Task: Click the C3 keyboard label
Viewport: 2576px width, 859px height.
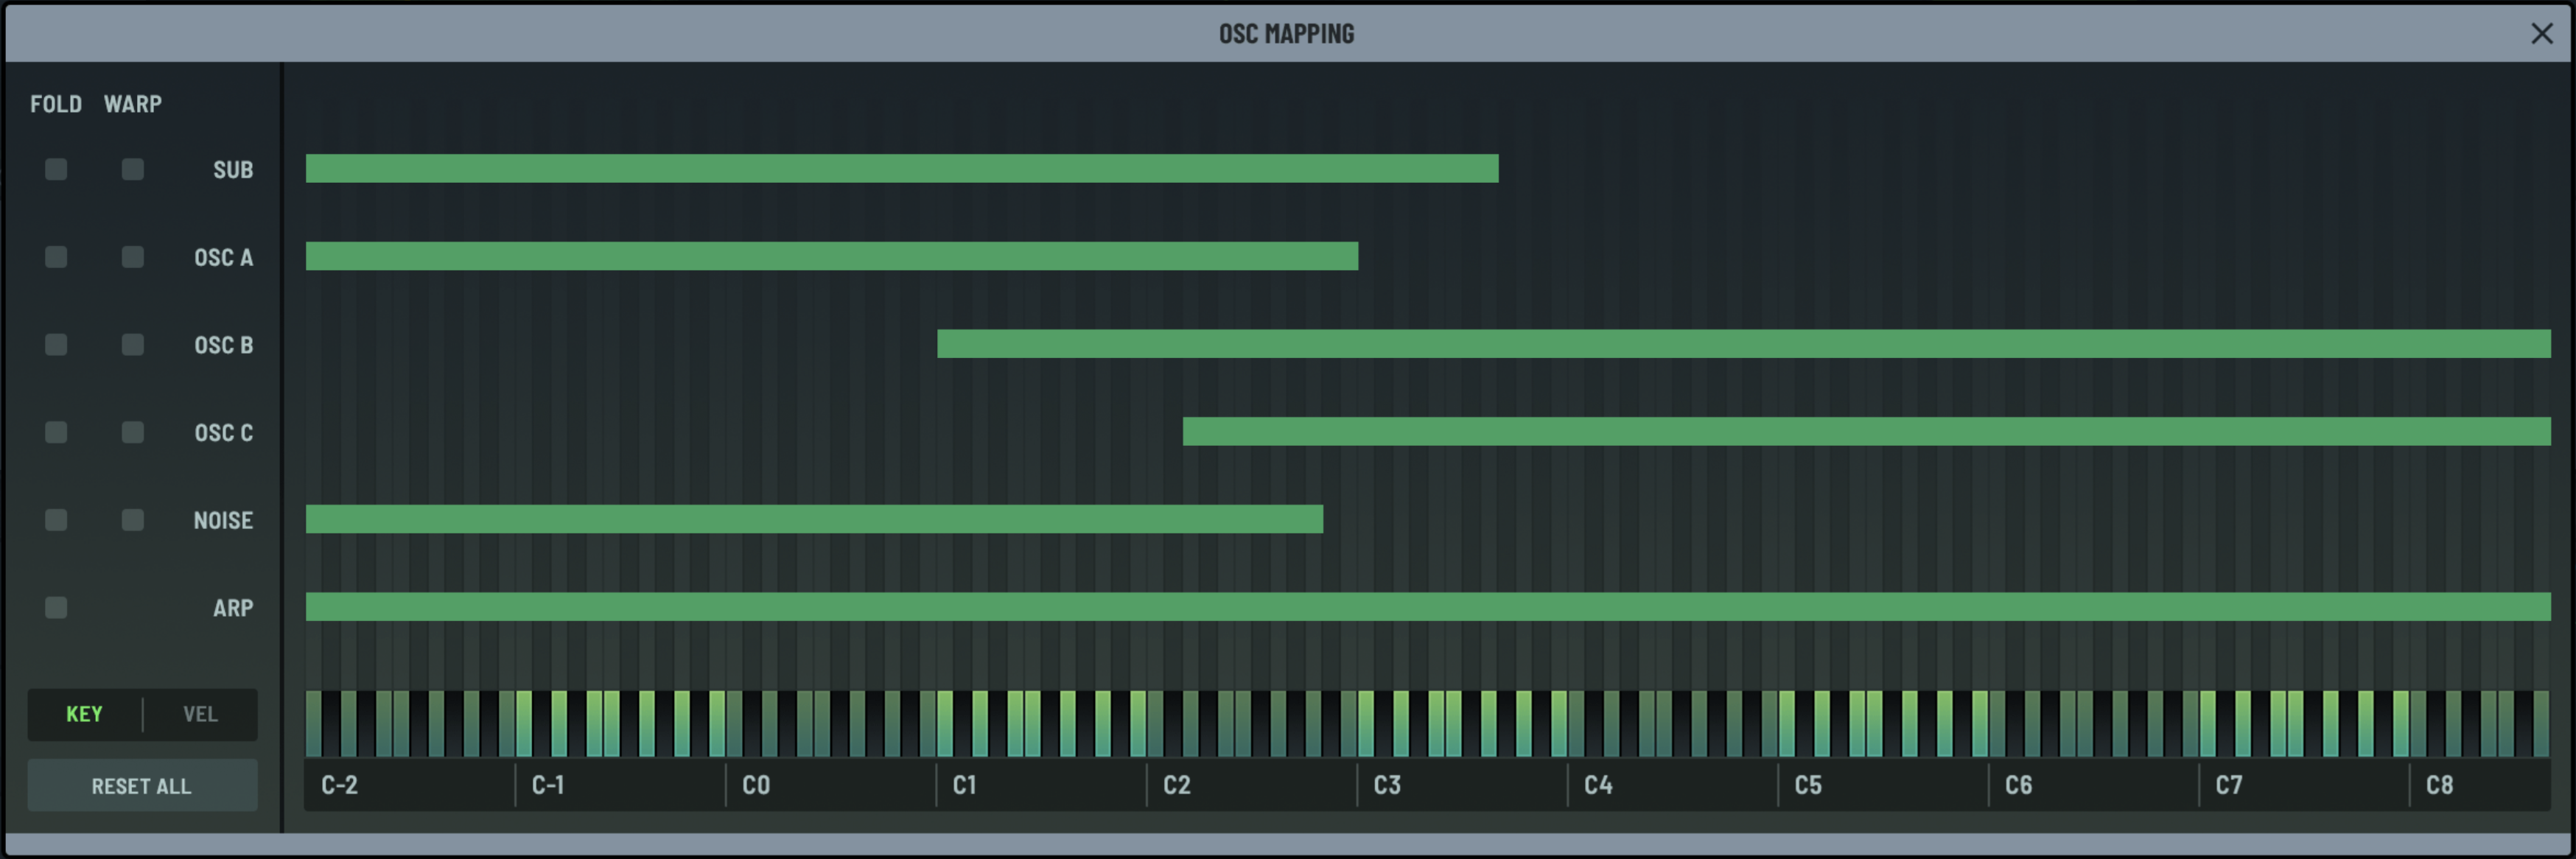Action: pos(1387,785)
